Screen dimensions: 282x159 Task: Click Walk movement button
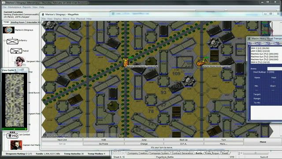pos(104,140)
